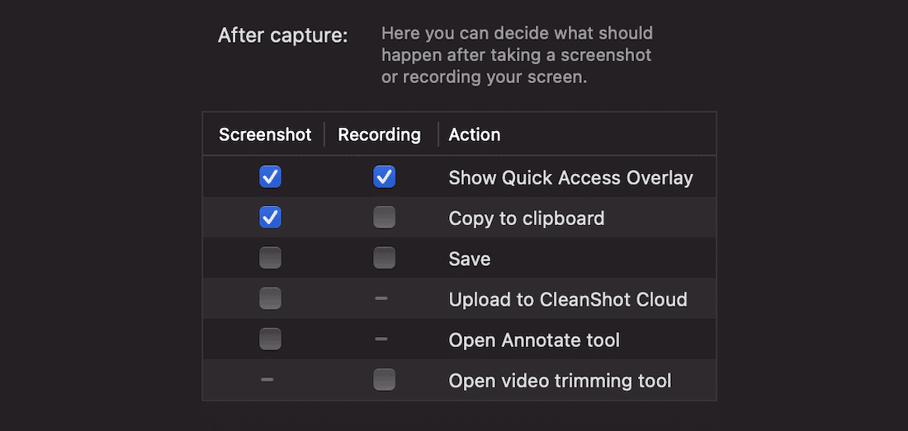The height and width of the screenshot is (431, 908).
Task: Click the Open video trimming tool label
Action: [560, 381]
